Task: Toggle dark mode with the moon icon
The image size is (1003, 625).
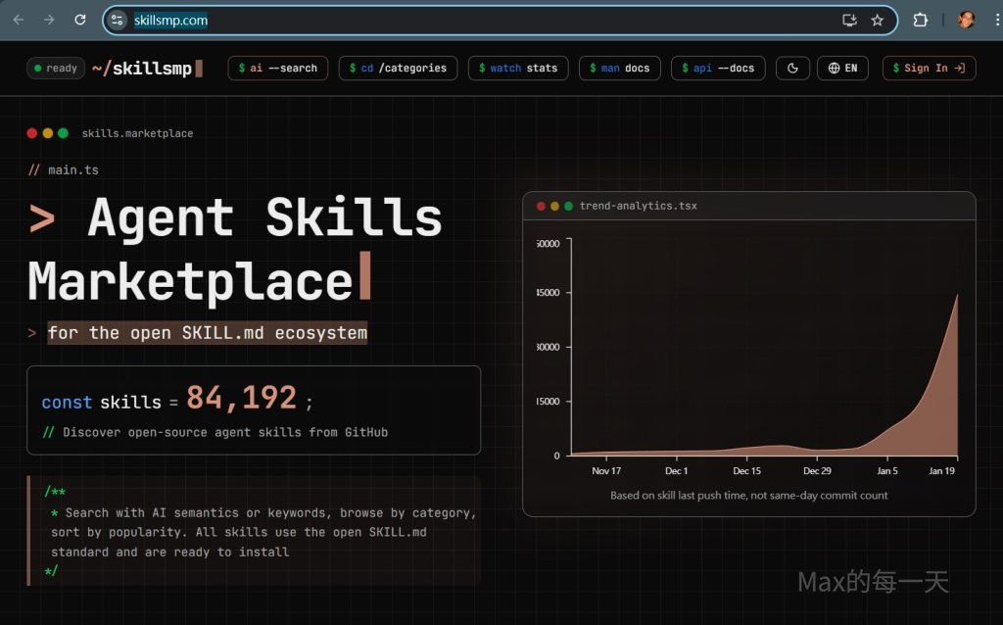Action: click(x=792, y=68)
